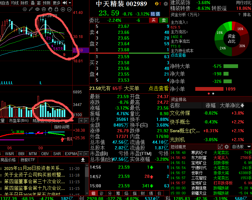The height and width of the screenshot is (200, 252).
Task: Click the red 买 buy button
Action: point(153,20)
